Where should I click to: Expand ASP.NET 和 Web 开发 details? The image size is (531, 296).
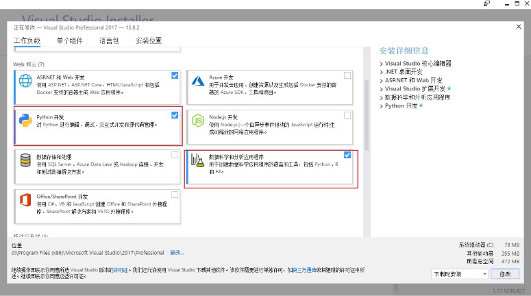(382, 81)
